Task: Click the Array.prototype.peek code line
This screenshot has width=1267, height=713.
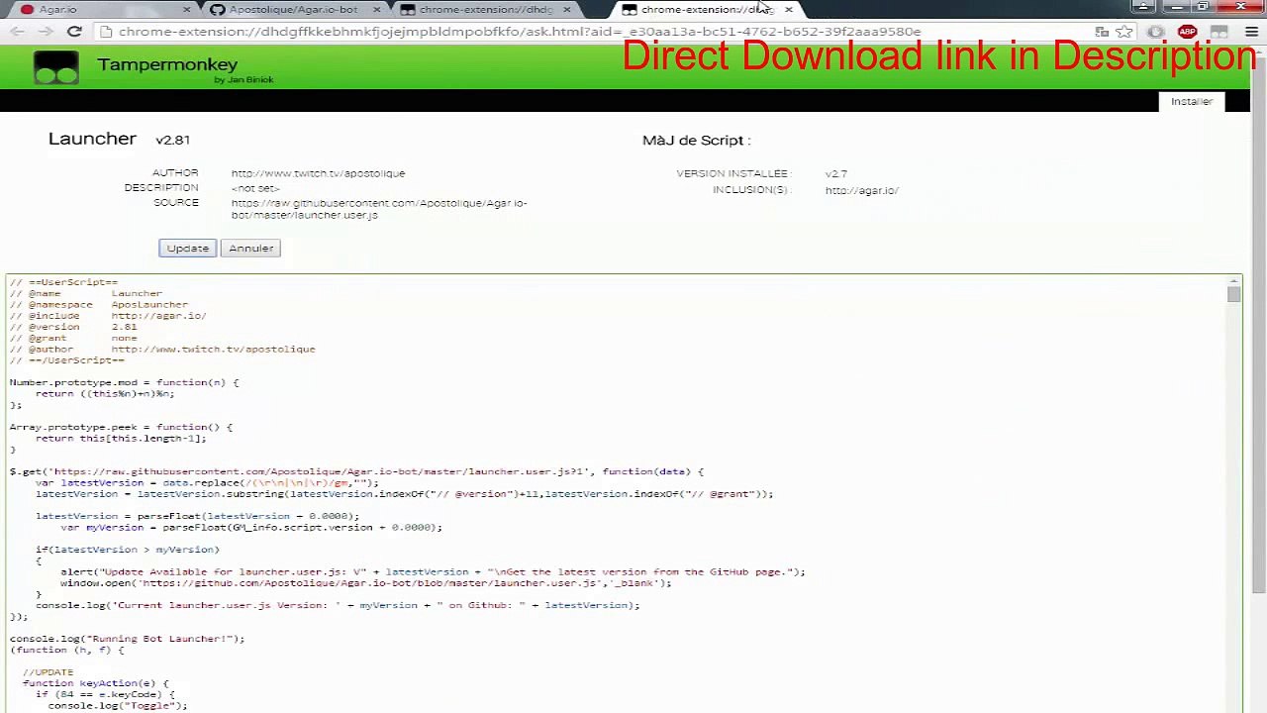Action: point(121,427)
